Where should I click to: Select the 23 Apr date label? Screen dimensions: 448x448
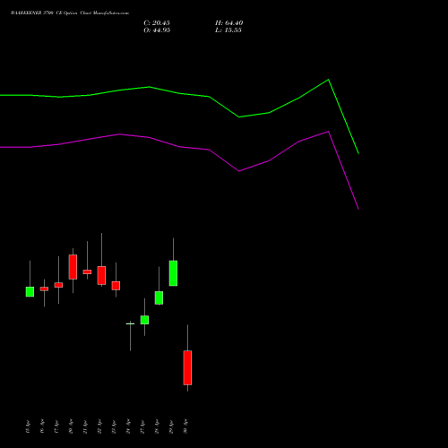(x=114, y=426)
